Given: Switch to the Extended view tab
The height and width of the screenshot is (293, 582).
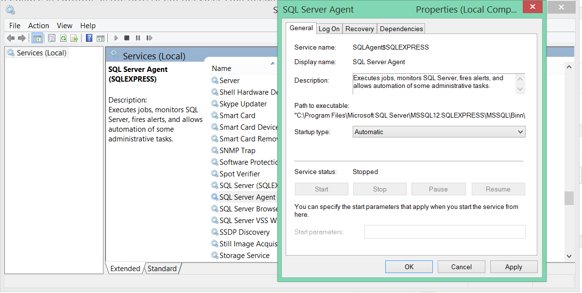Looking at the screenshot, I should pos(125,269).
